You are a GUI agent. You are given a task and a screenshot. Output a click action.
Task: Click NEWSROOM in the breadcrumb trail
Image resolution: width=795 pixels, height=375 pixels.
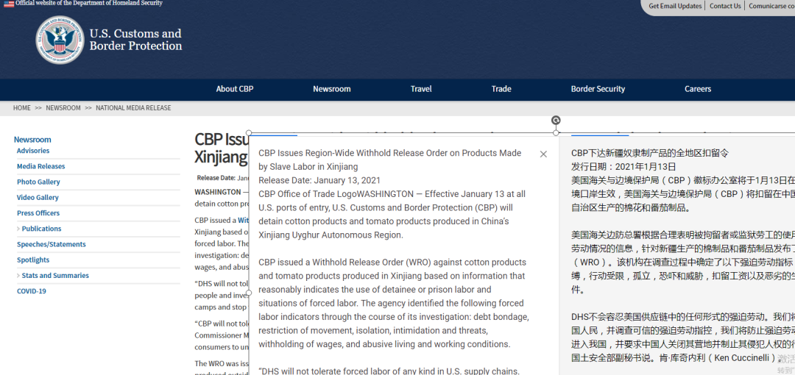63,108
